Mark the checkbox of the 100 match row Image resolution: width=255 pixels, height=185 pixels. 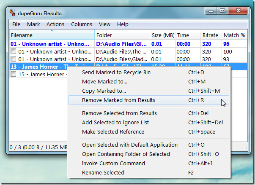pos(14,51)
